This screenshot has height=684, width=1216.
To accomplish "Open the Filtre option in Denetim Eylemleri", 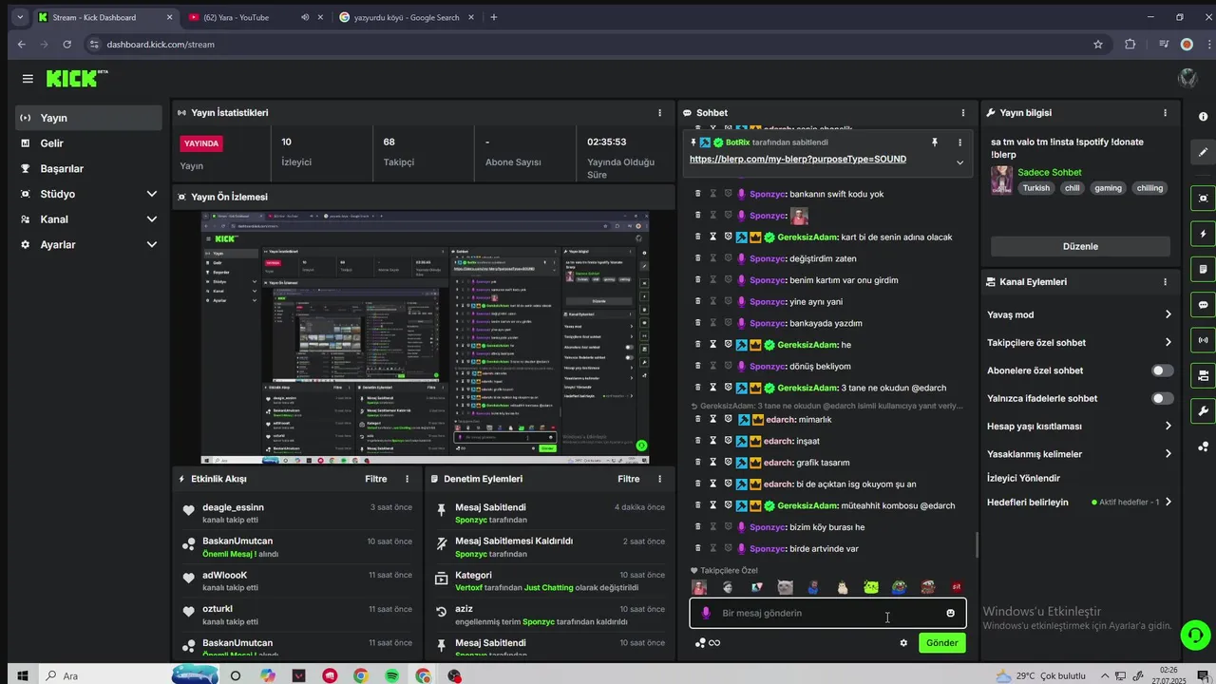I will pyautogui.click(x=628, y=479).
